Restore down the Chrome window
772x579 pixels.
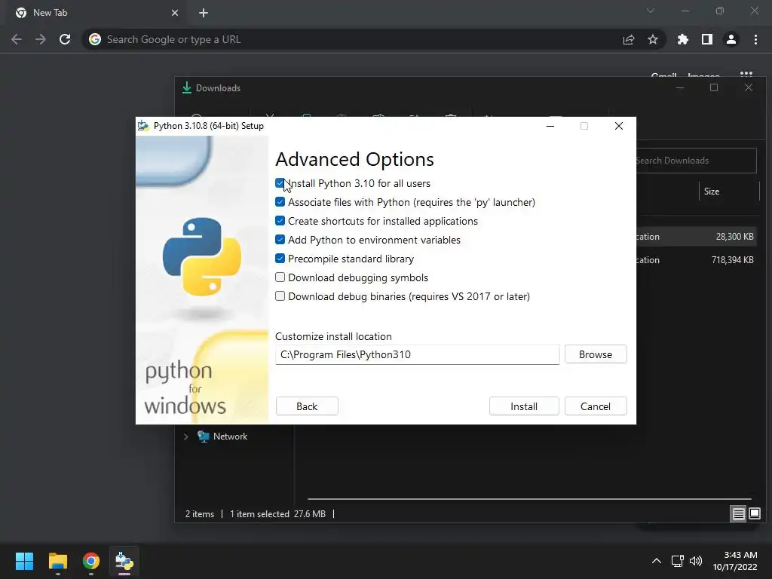720,11
